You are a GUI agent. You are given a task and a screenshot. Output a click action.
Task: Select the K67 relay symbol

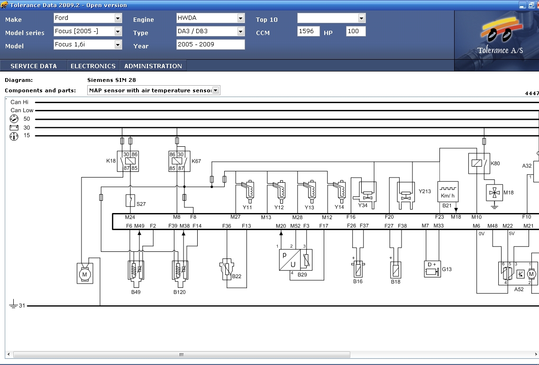click(x=179, y=161)
